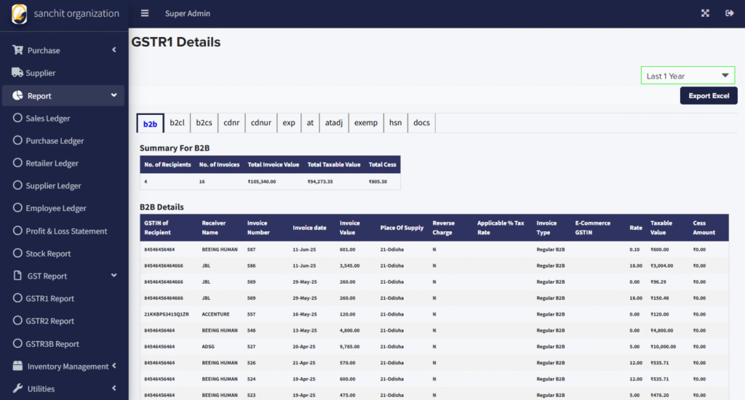Click the Purchase cart icon
Screen dimensions: 745x400
17,50
